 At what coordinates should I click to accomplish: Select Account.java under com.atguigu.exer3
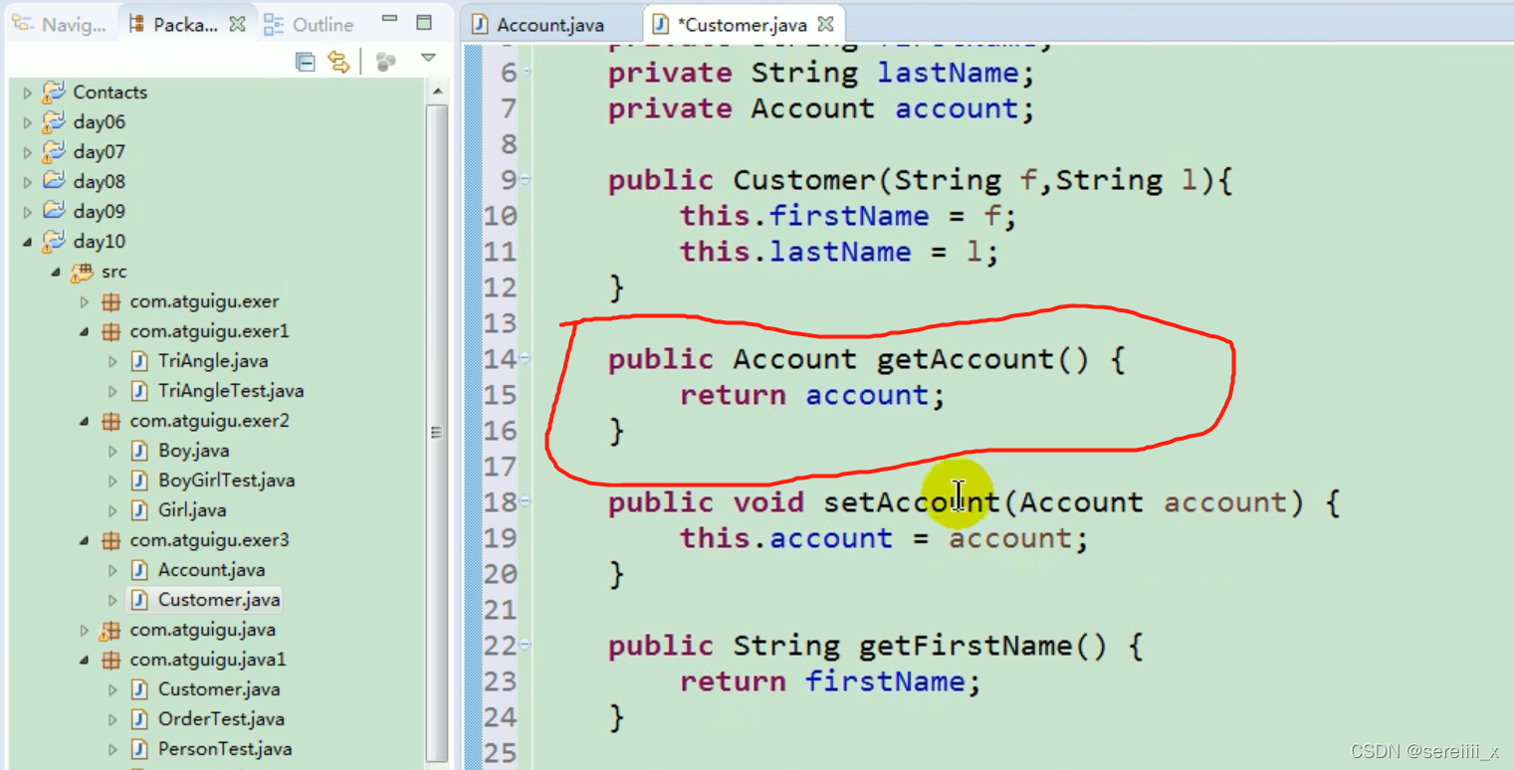click(x=211, y=570)
